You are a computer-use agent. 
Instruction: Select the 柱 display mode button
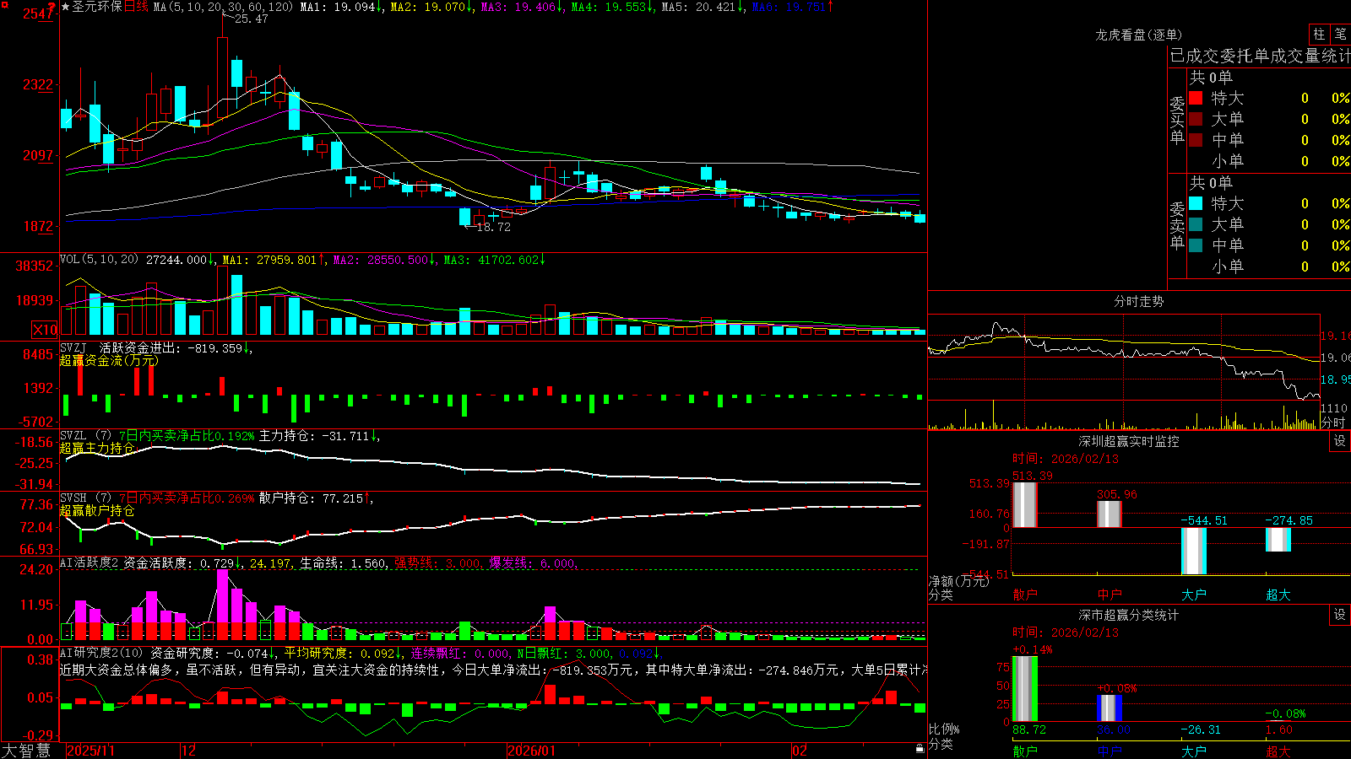(1319, 34)
